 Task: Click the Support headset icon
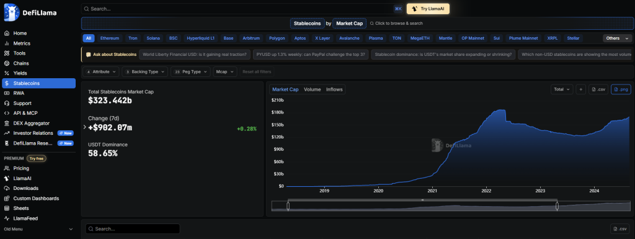(x=6, y=103)
